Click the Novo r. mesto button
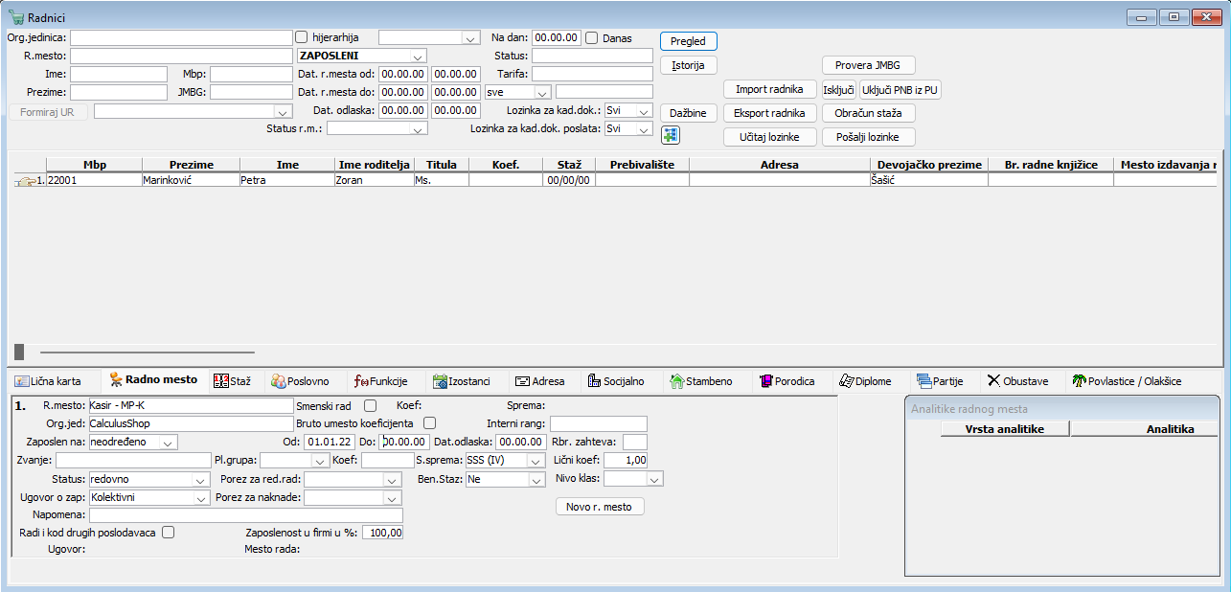Image resolution: width=1231 pixels, height=592 pixels. 600,507
